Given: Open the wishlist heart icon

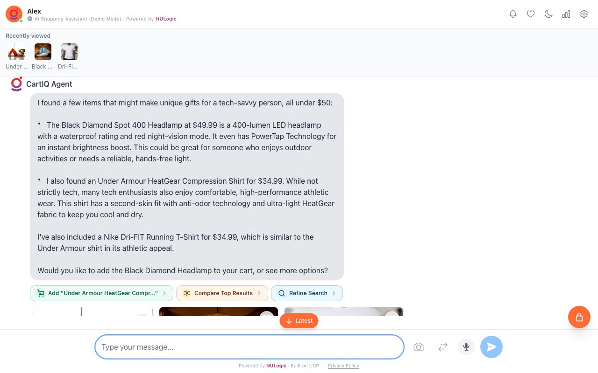Looking at the screenshot, I should (x=531, y=14).
